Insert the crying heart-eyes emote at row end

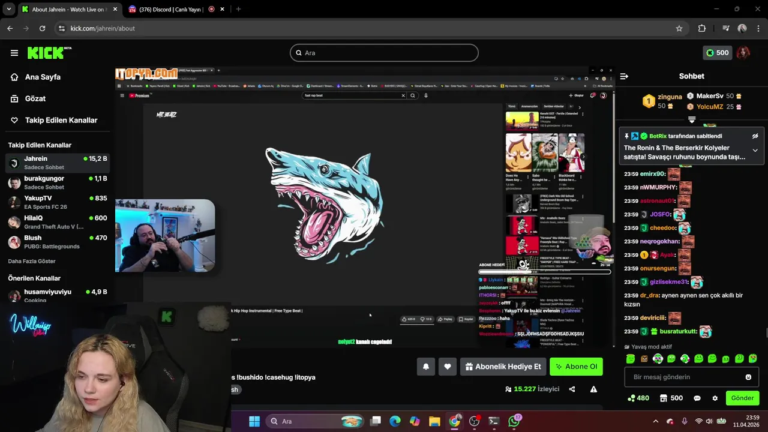pos(752,359)
